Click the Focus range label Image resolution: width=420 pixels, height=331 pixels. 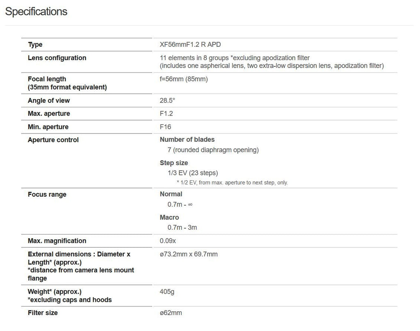pyautogui.click(x=47, y=194)
